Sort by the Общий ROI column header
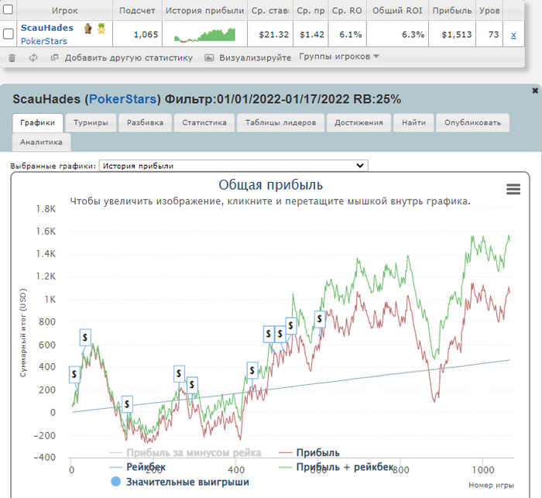Viewport: 542px width, 498px height. pyautogui.click(x=397, y=10)
